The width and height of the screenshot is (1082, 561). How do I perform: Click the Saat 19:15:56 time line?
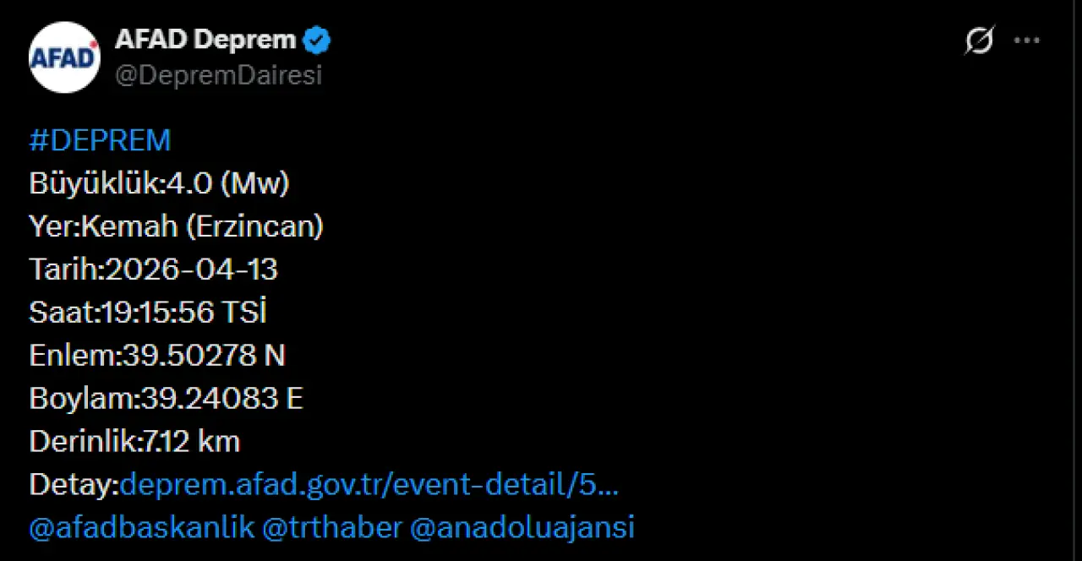tap(148, 313)
